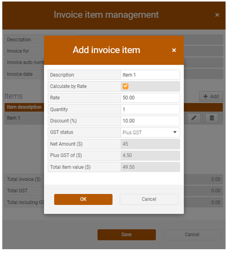
Task: Close the Invoice item management window
Action: pos(217,15)
